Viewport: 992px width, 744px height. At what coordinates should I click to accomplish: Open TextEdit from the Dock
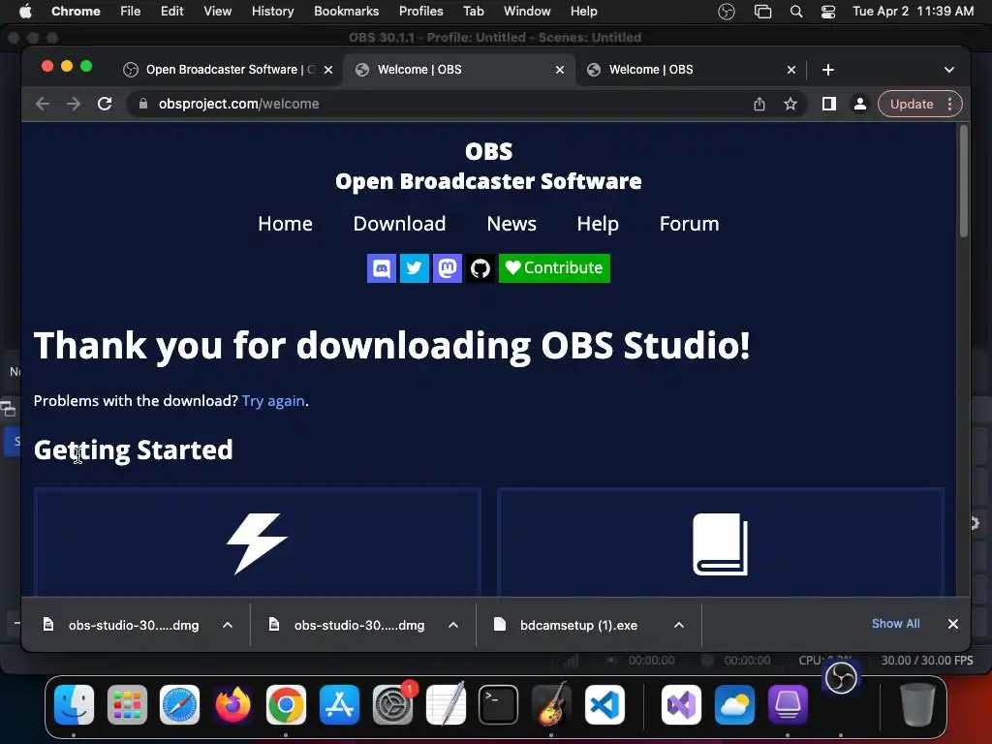click(446, 705)
